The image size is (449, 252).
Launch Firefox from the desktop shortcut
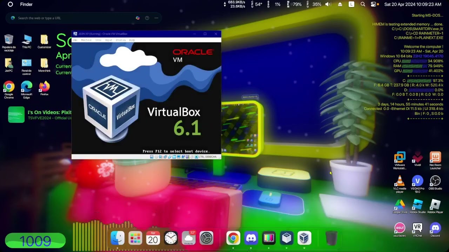tap(44, 88)
